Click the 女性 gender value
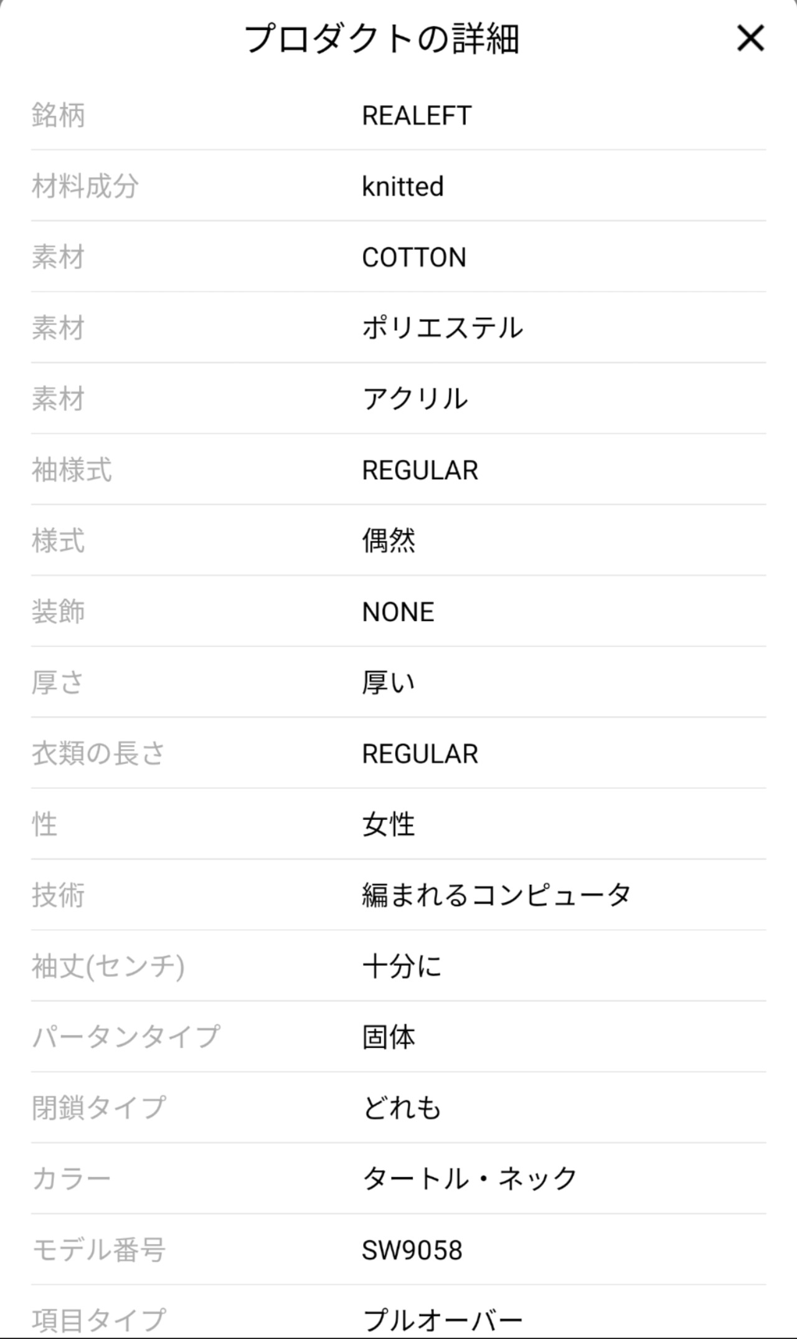797x1339 pixels. pyautogui.click(x=389, y=825)
